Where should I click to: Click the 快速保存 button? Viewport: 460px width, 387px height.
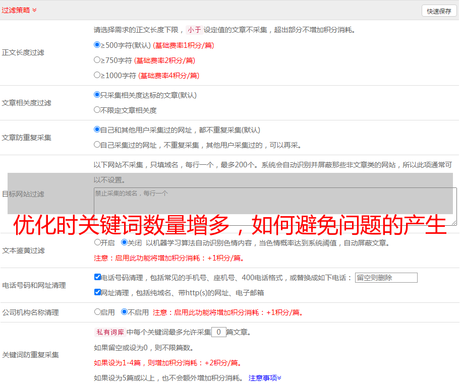(x=439, y=11)
